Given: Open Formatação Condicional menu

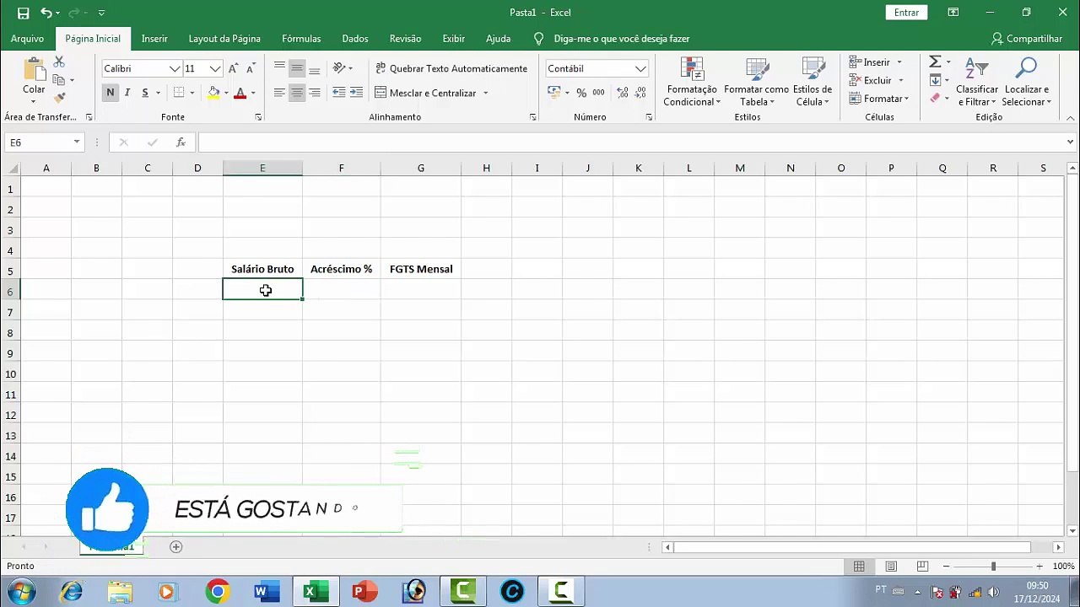Looking at the screenshot, I should (691, 82).
